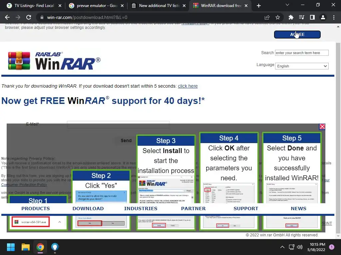Click the address bar URL
Screen dimensions: 341x255
point(87,17)
